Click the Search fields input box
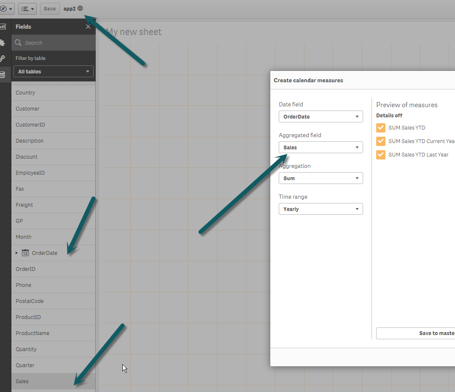This screenshot has width=455, height=392. pos(57,43)
